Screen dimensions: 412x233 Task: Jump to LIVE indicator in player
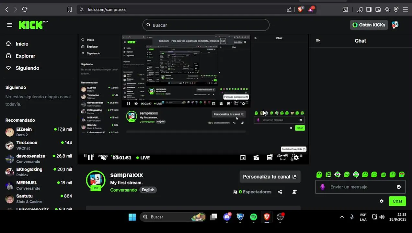click(143, 158)
